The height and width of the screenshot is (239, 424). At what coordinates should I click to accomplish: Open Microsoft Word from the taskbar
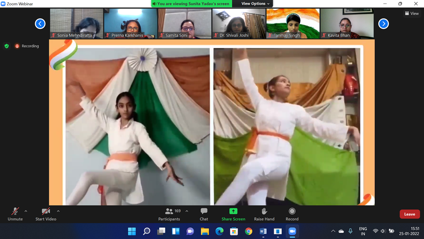click(263, 231)
